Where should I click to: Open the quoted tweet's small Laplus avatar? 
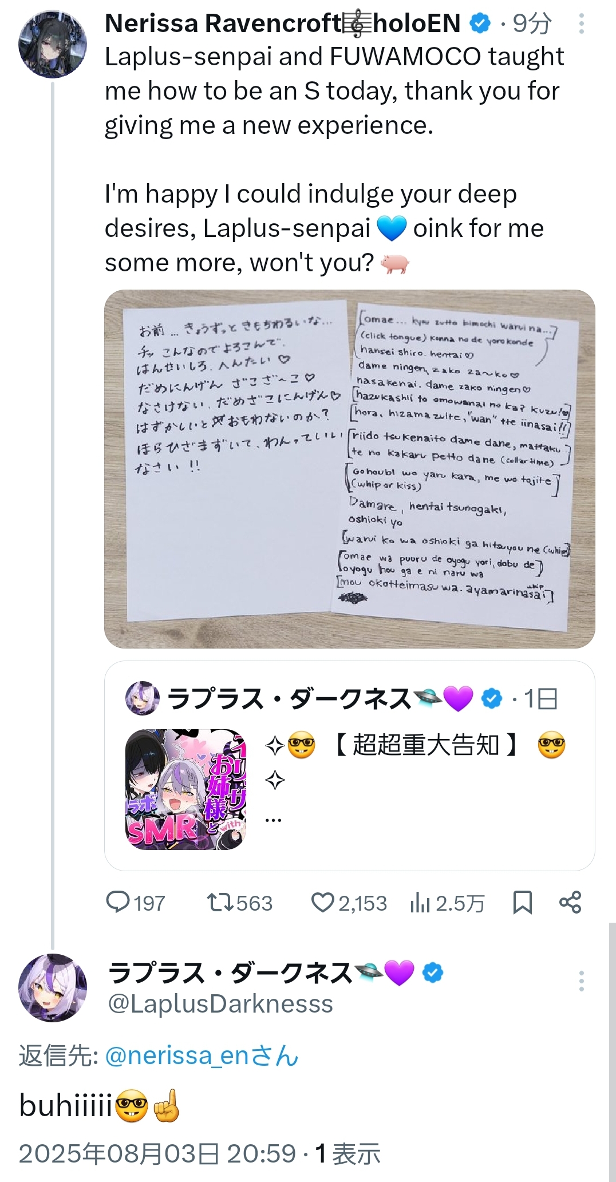pos(143,698)
